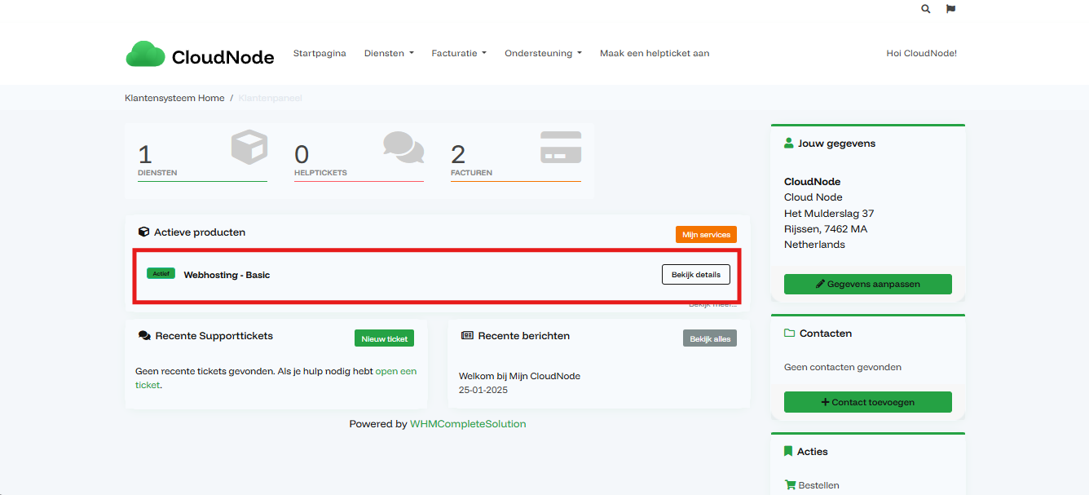The image size is (1089, 495).
Task: Click the country text 'Netherlands'
Action: click(814, 244)
